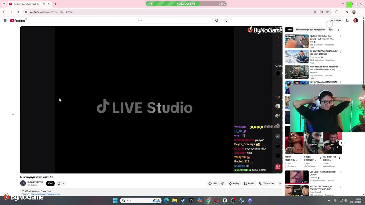
Task: Reload the current page
Action: coord(18,12)
